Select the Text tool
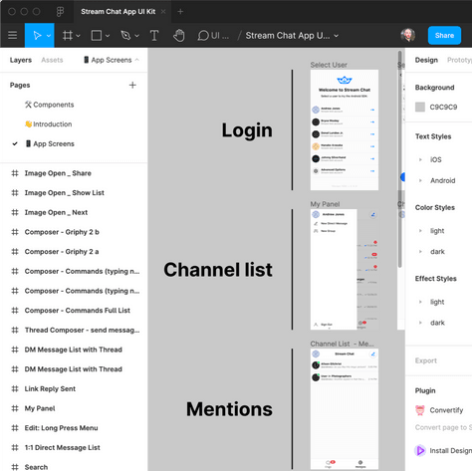Screen dimensions: 472x471 pos(154,35)
